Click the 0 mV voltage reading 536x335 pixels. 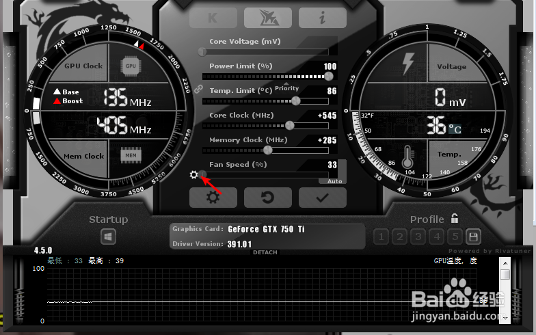pyautogui.click(x=450, y=97)
